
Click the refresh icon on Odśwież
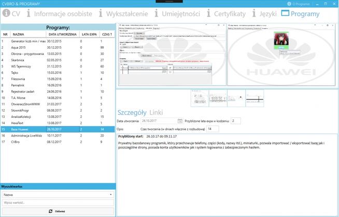51,211
